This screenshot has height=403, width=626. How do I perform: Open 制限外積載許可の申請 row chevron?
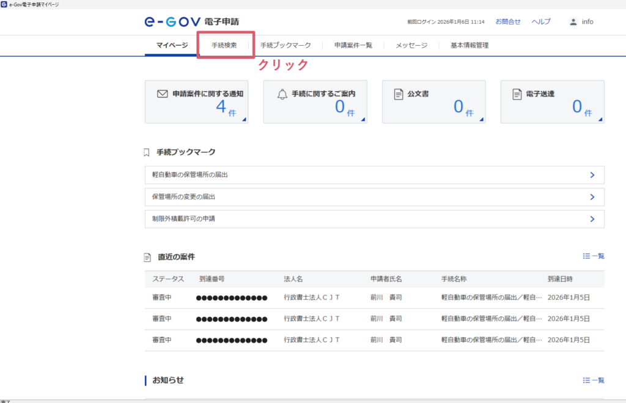592,219
